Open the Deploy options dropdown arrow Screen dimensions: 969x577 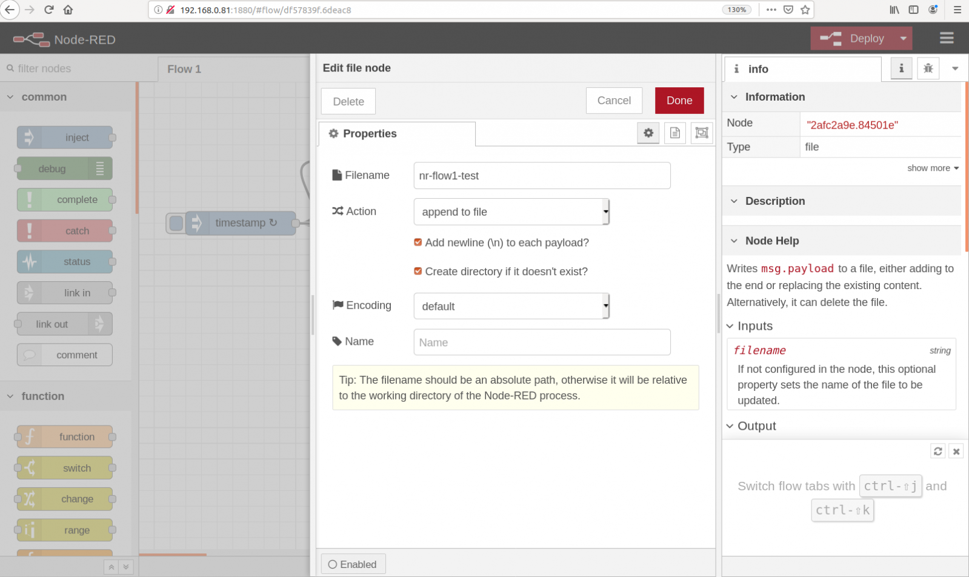tap(903, 38)
